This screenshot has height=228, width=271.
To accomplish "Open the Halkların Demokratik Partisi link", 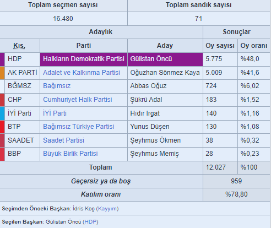I will pos(84,59).
